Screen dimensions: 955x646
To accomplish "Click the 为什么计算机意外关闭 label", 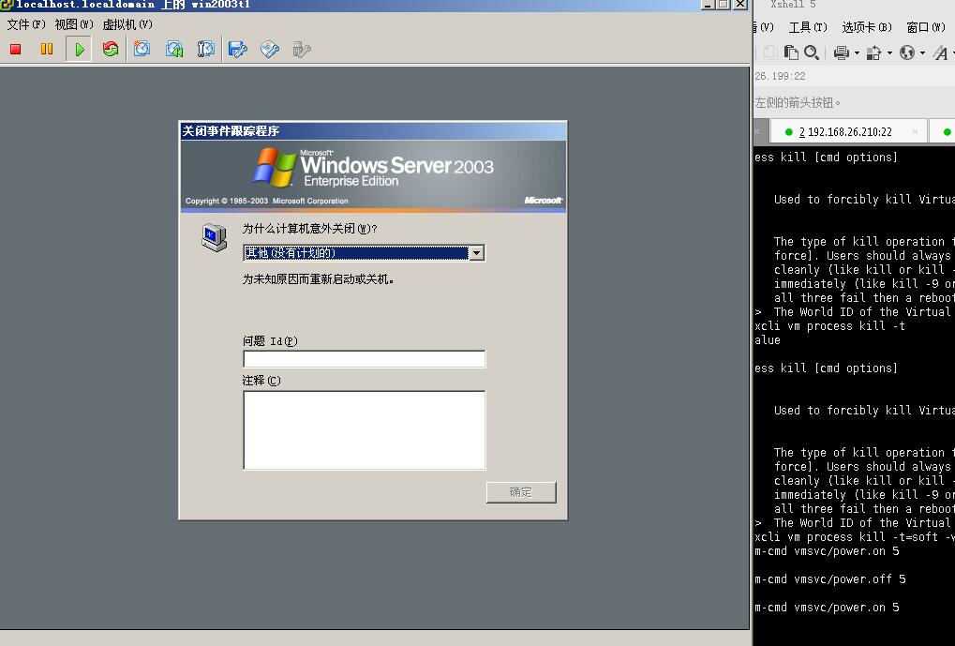I will click(310, 229).
